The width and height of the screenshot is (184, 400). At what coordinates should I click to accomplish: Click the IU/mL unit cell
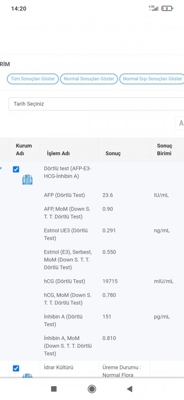tap(161, 195)
